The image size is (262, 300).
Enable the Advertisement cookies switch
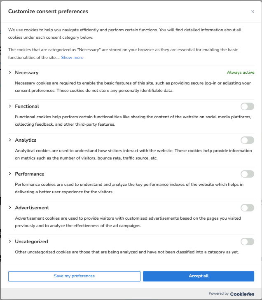(247, 208)
